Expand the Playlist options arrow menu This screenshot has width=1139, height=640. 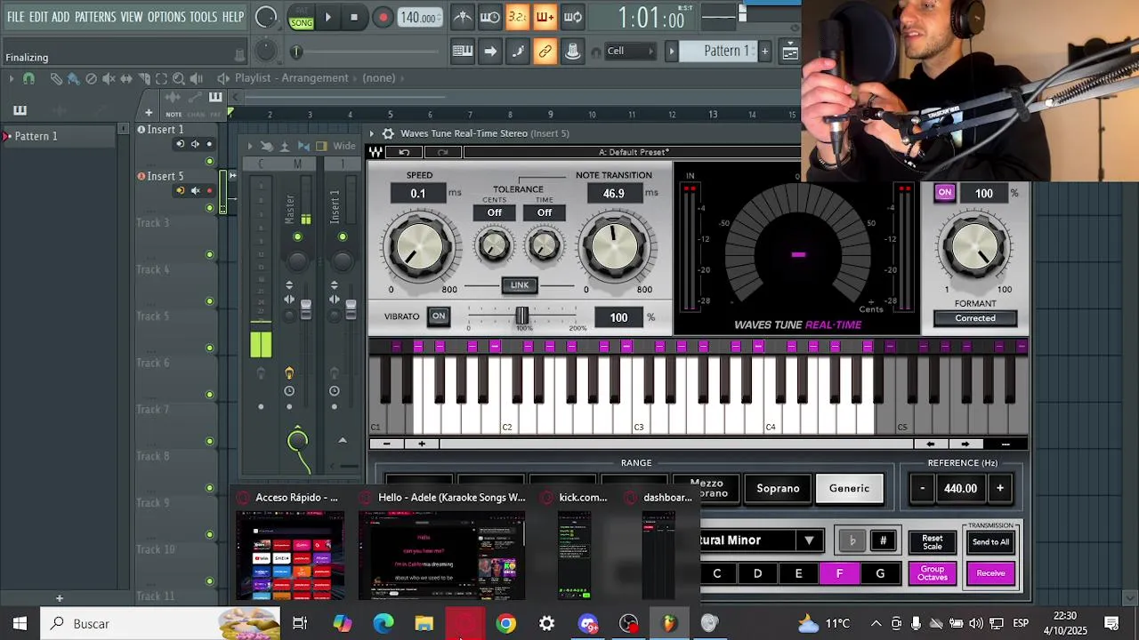11,78
